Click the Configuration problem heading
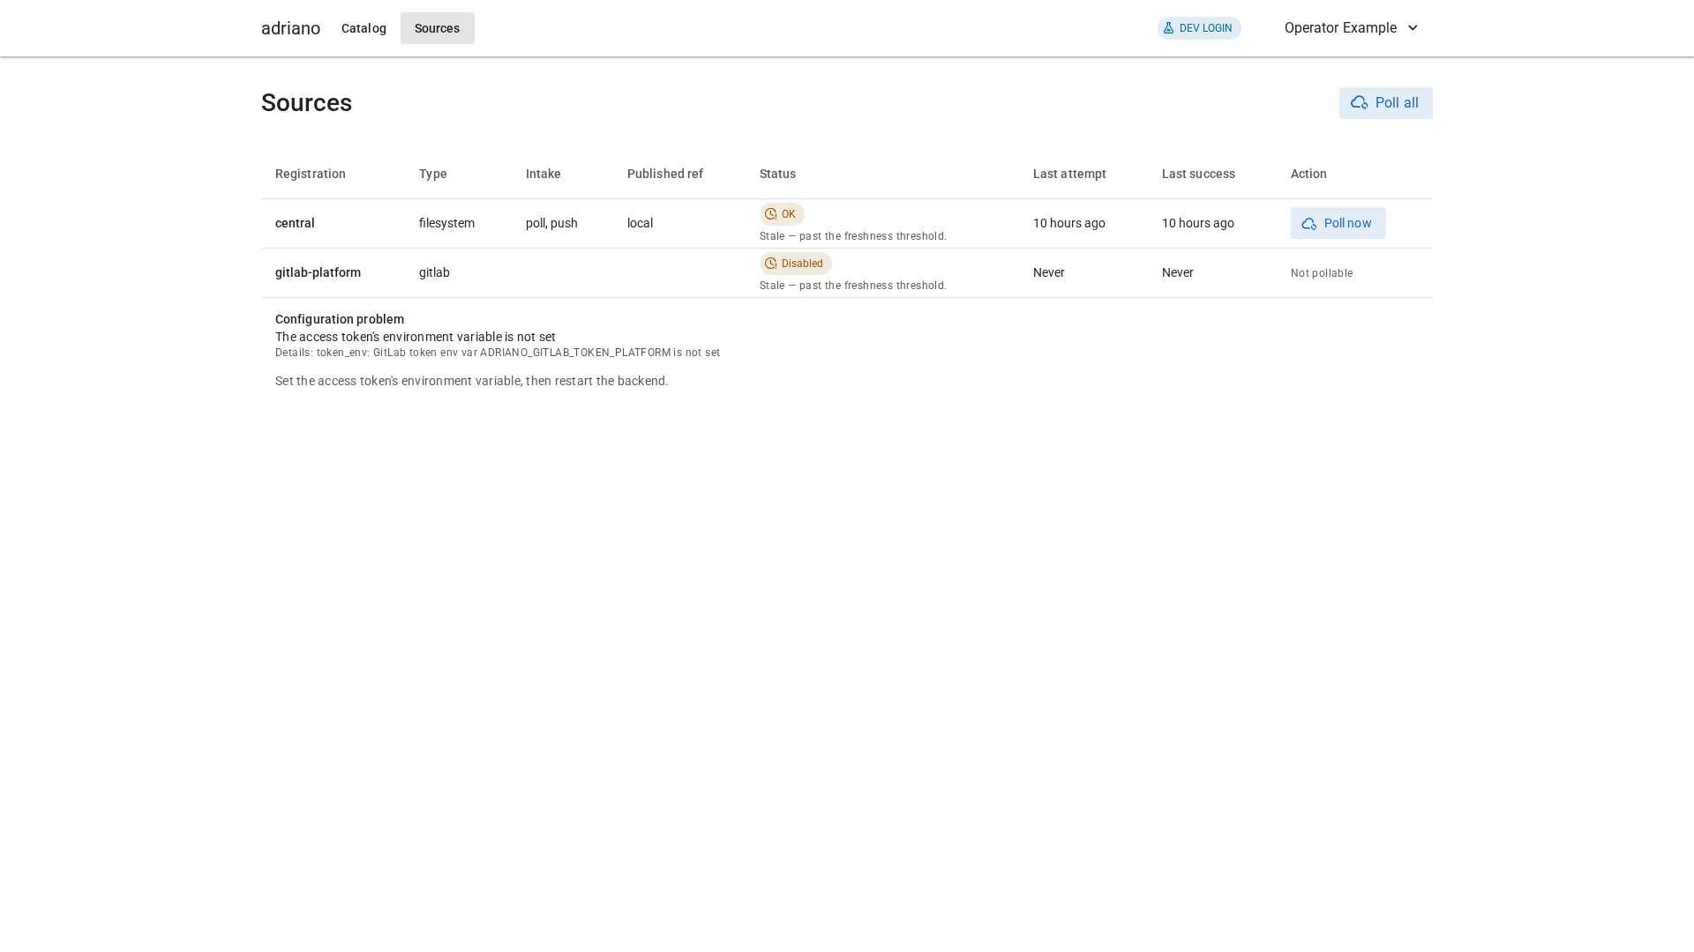 (340, 319)
